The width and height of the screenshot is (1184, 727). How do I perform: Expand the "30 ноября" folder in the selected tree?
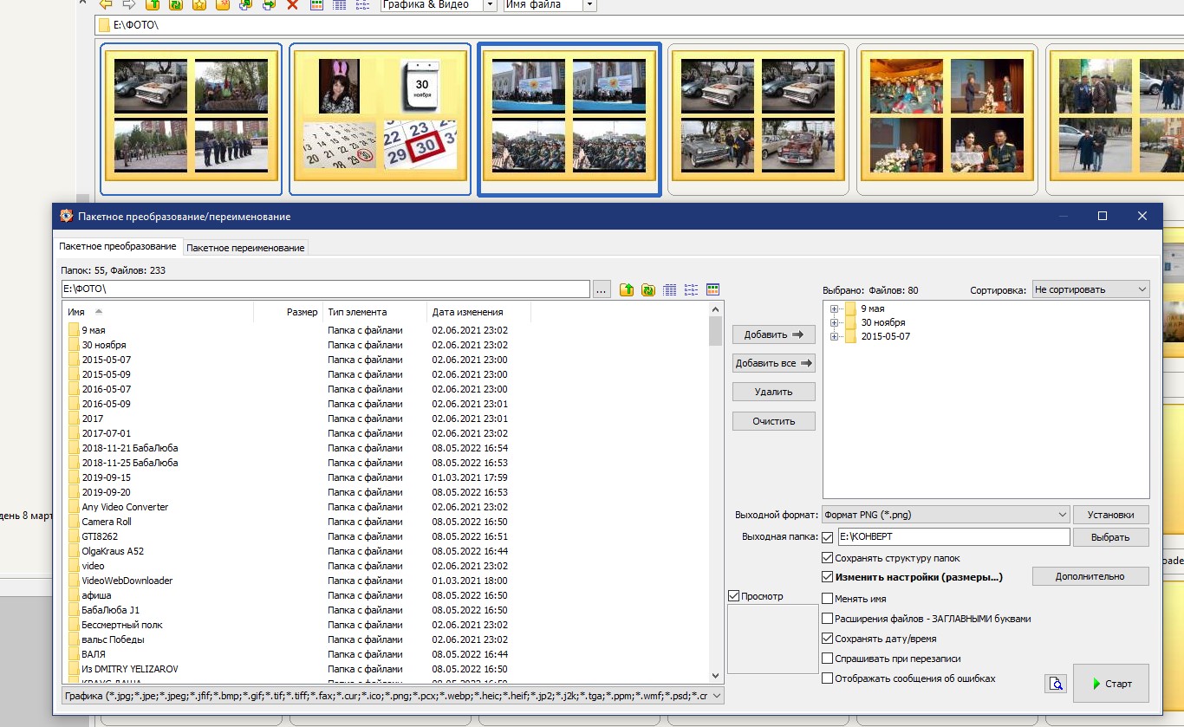(835, 322)
